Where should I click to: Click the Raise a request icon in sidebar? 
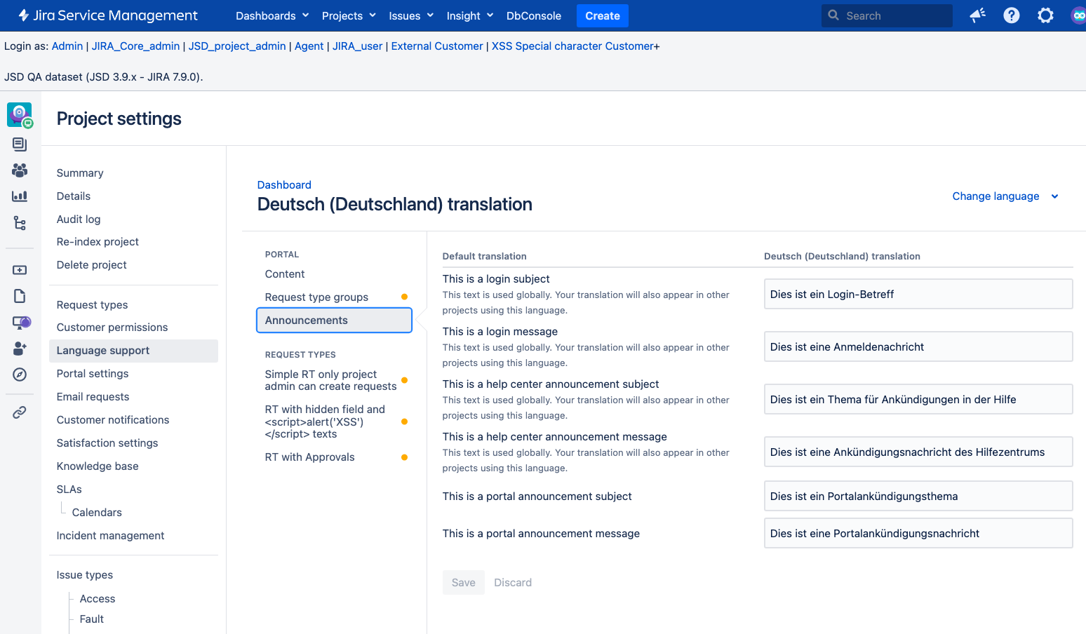pos(20,270)
